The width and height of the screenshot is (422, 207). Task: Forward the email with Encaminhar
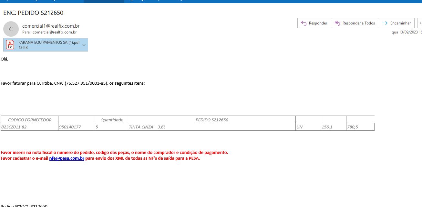click(396, 23)
